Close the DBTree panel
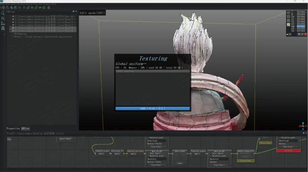The height and width of the screenshot is (172, 308). tap(76, 12)
